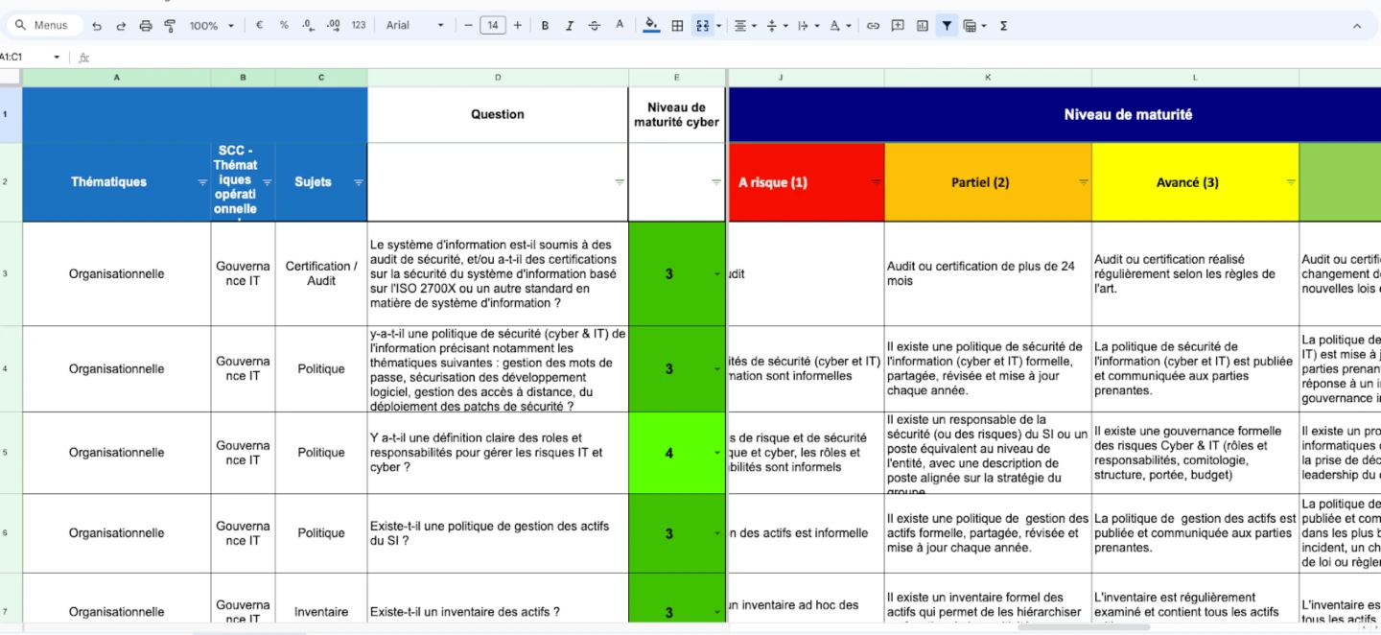This screenshot has width=1381, height=635.
Task: Select the Certification / Audit cell
Action: click(x=321, y=273)
